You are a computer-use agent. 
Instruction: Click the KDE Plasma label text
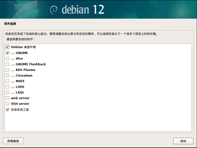(25, 70)
